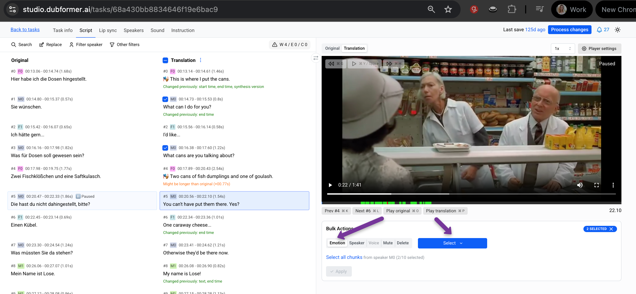Open the Search tool in script toolbar
Viewport: 636px width, 294px height.
(21, 44)
